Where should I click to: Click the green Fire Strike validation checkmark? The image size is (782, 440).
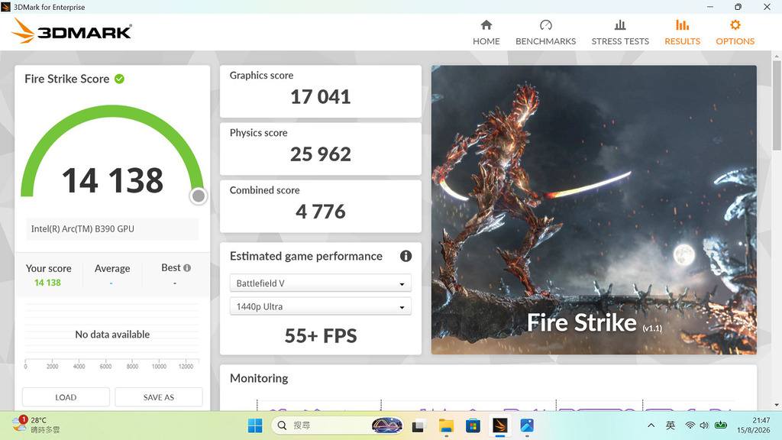tap(119, 79)
